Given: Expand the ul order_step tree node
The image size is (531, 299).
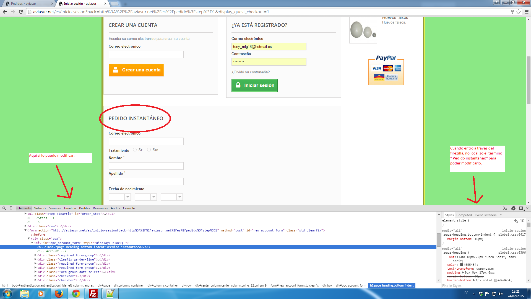Looking at the screenshot, I should point(25,214).
